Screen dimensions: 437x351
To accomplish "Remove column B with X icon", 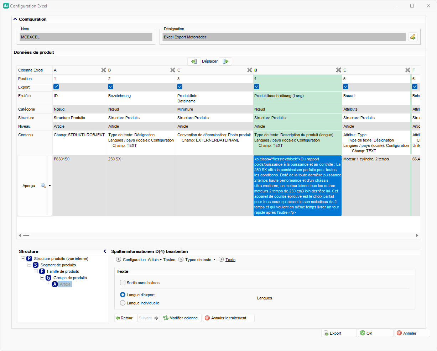I will pyautogui.click(x=173, y=70).
